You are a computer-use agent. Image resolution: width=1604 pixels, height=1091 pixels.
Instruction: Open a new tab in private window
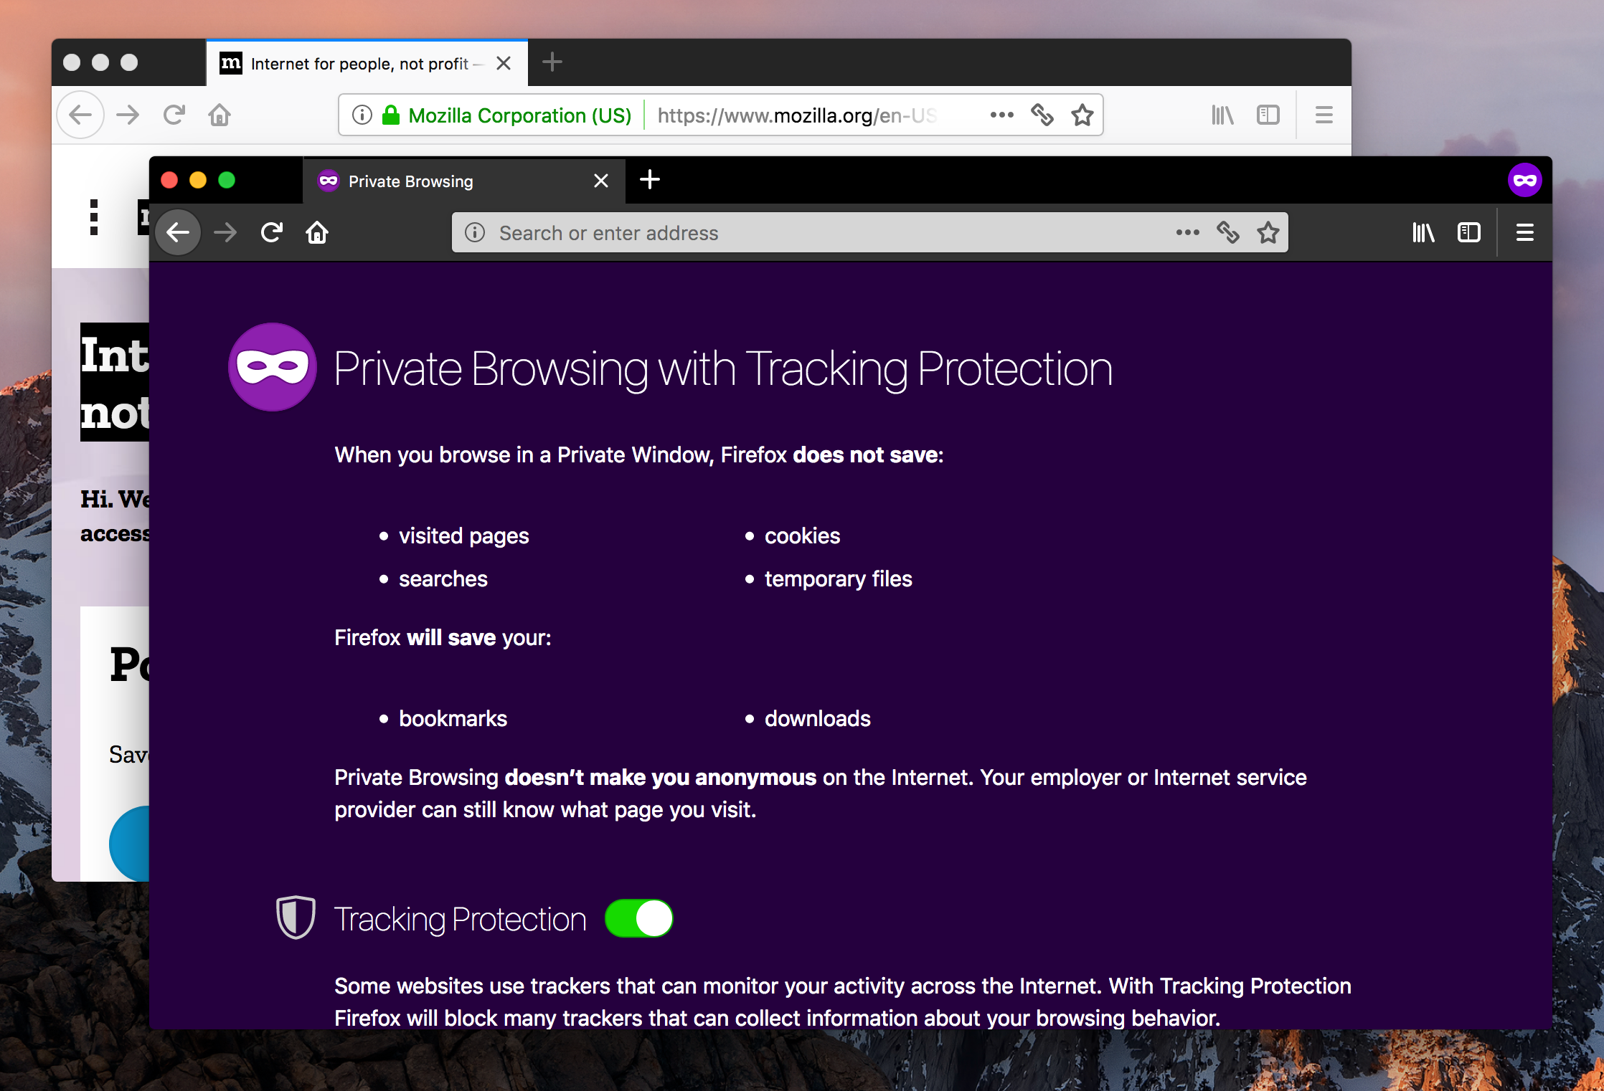coord(649,179)
